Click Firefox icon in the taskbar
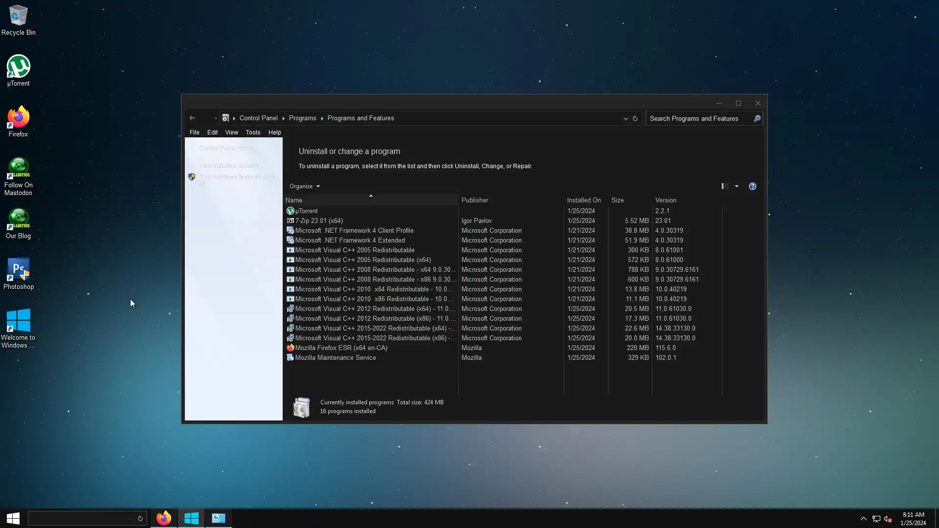The height and width of the screenshot is (528, 939). click(164, 518)
